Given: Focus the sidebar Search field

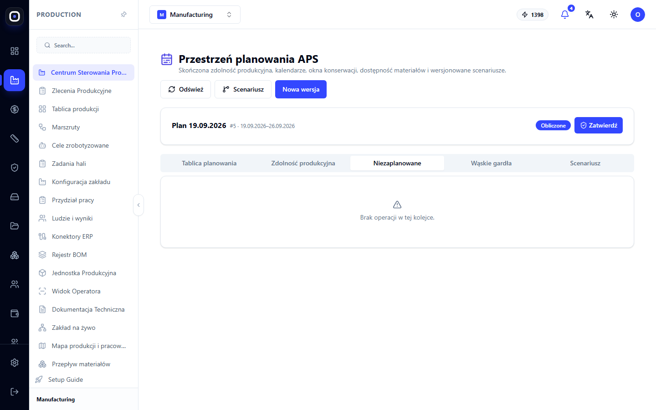Looking at the screenshot, I should pyautogui.click(x=83, y=45).
